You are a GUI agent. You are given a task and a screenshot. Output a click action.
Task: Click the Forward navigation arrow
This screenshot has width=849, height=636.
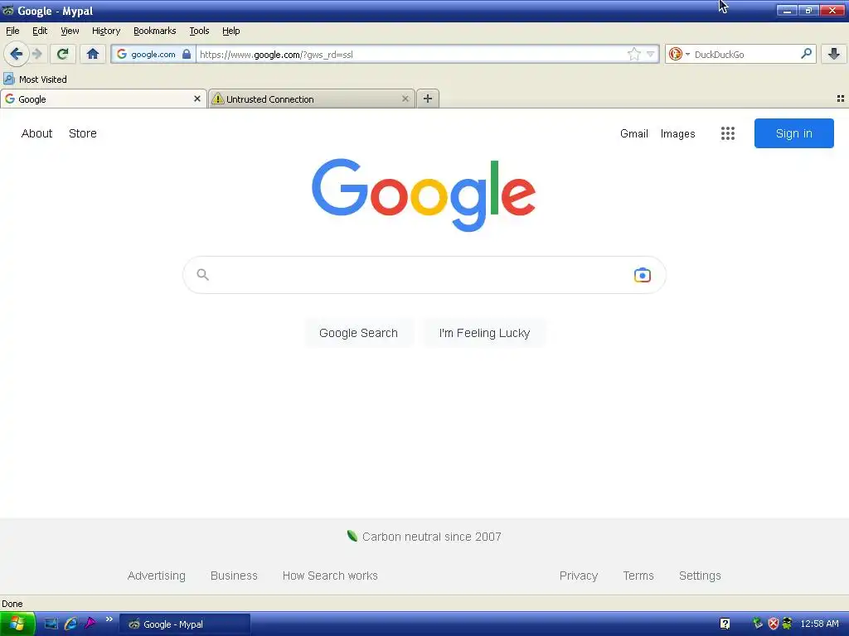click(37, 54)
